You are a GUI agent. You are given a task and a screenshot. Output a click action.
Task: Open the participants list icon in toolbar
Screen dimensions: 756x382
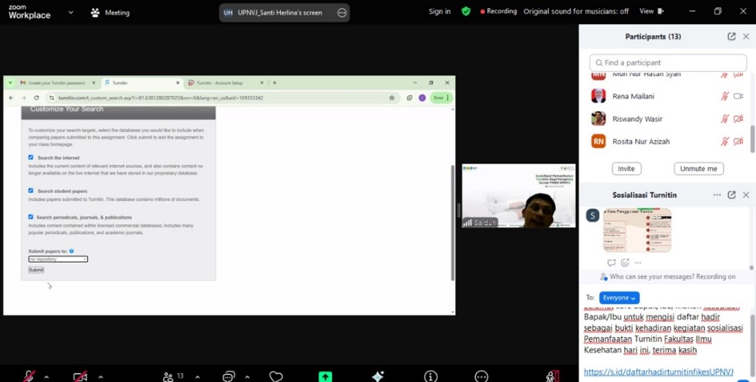168,376
